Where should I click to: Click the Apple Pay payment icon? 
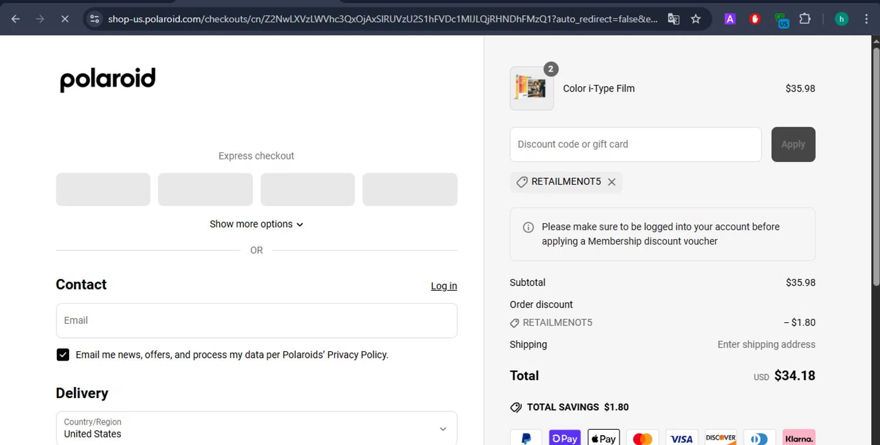604,438
